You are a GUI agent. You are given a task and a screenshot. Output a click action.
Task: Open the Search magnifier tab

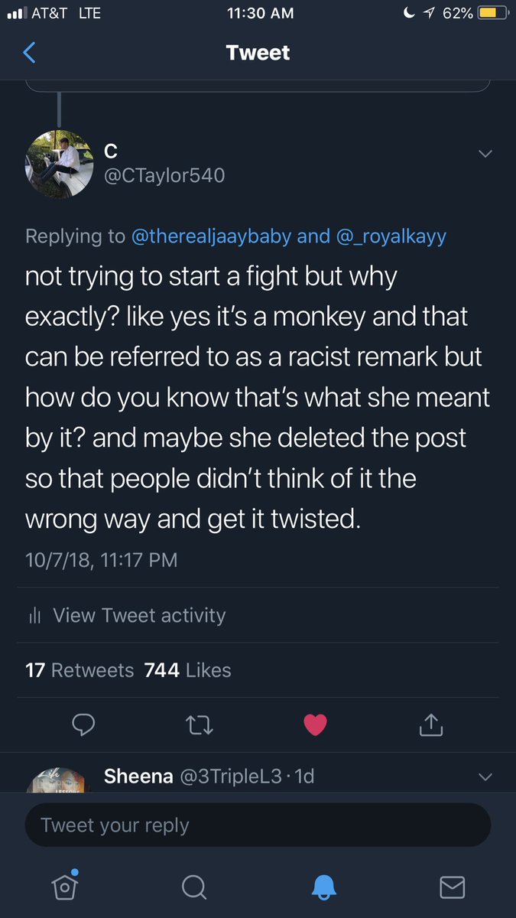click(x=194, y=887)
